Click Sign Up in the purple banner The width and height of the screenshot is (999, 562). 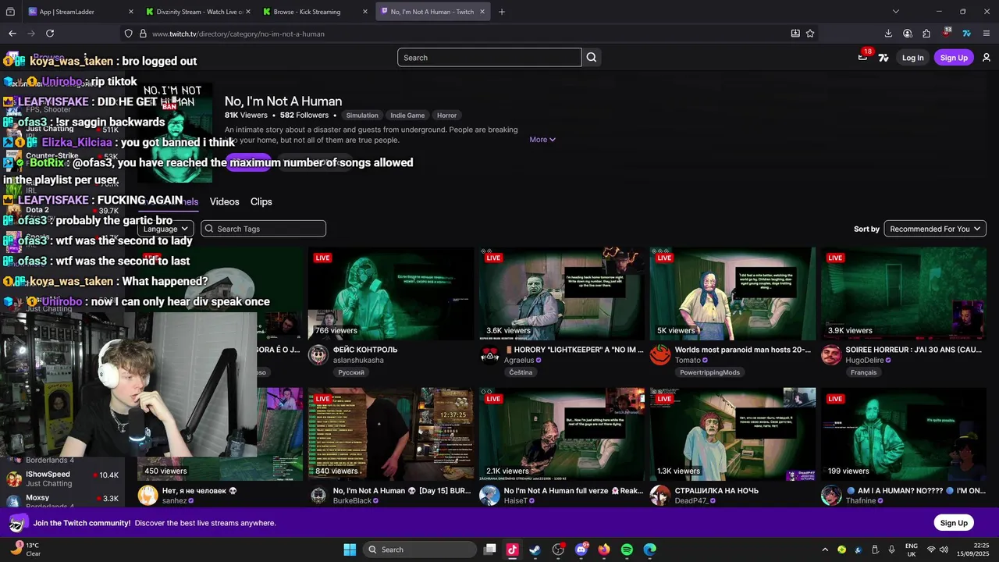pyautogui.click(x=954, y=523)
